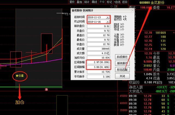This screenshot has height=115, width=175.
Task: Click the 收盘价 value field
Action: pos(98,44)
